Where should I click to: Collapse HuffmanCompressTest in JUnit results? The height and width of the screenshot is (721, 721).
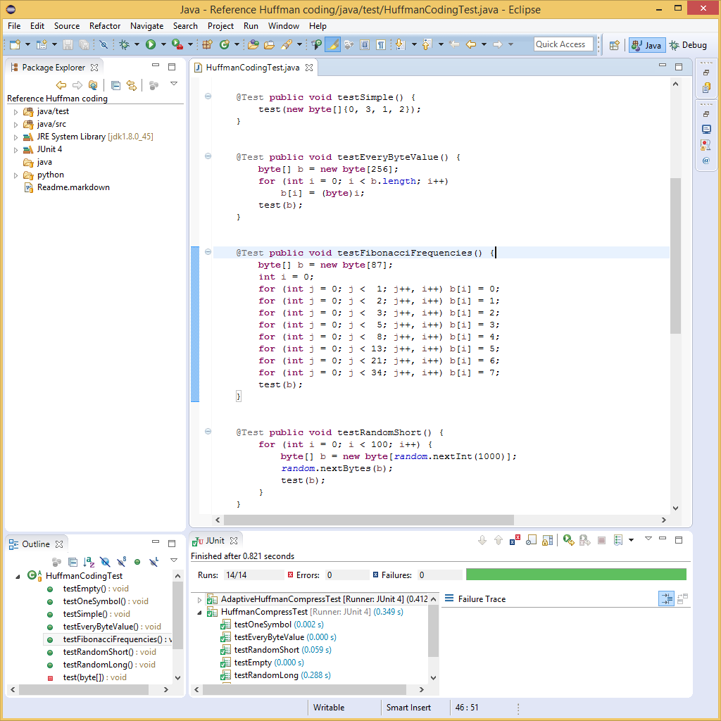pos(199,613)
